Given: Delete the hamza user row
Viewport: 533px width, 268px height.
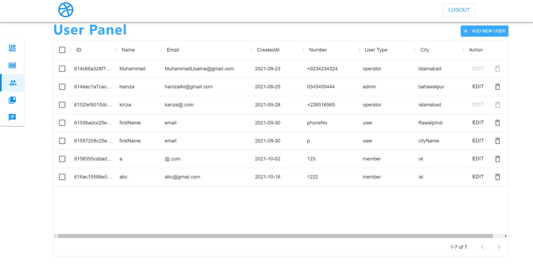Looking at the screenshot, I should tap(497, 87).
